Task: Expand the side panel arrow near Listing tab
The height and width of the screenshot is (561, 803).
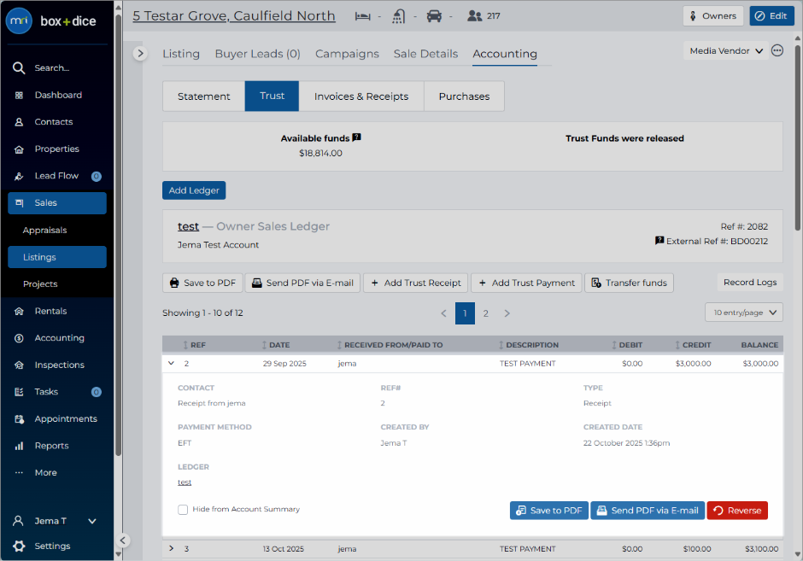Action: click(140, 53)
